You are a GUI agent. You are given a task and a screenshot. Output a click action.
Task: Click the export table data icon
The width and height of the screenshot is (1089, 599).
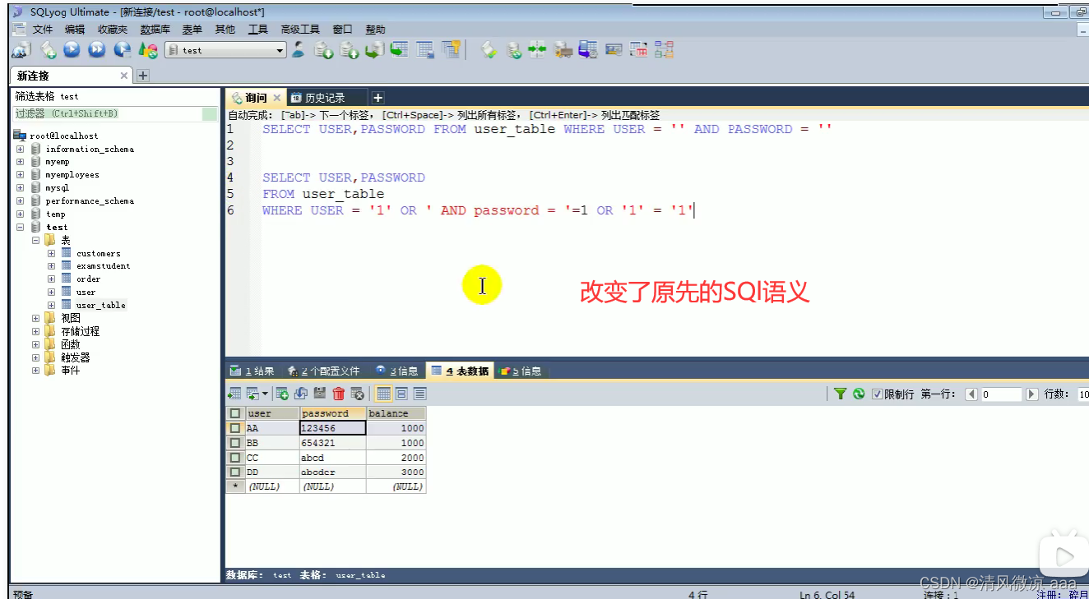click(234, 394)
